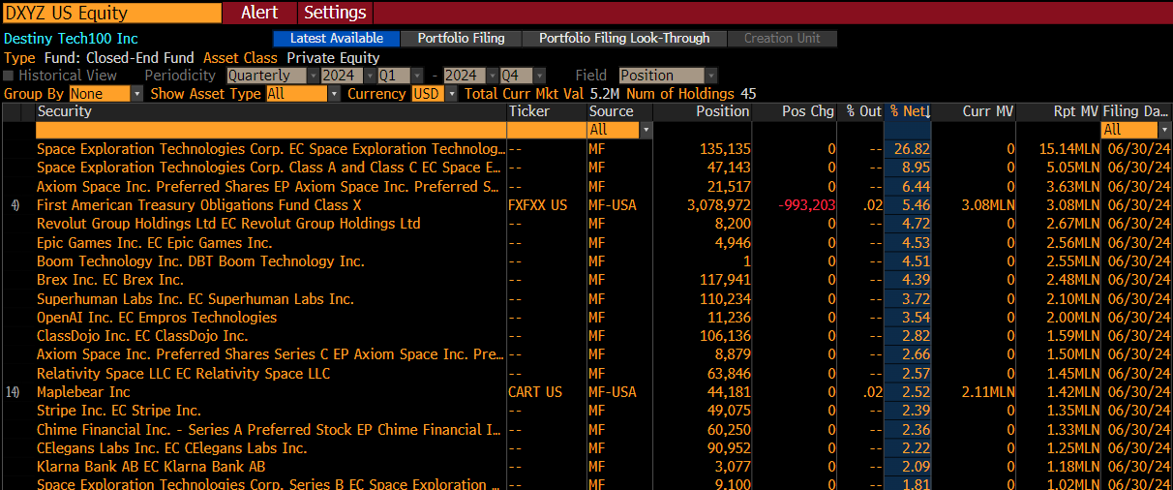Image resolution: width=1173 pixels, height=490 pixels.
Task: Sort by the Curr MV column header
Action: [x=975, y=111]
